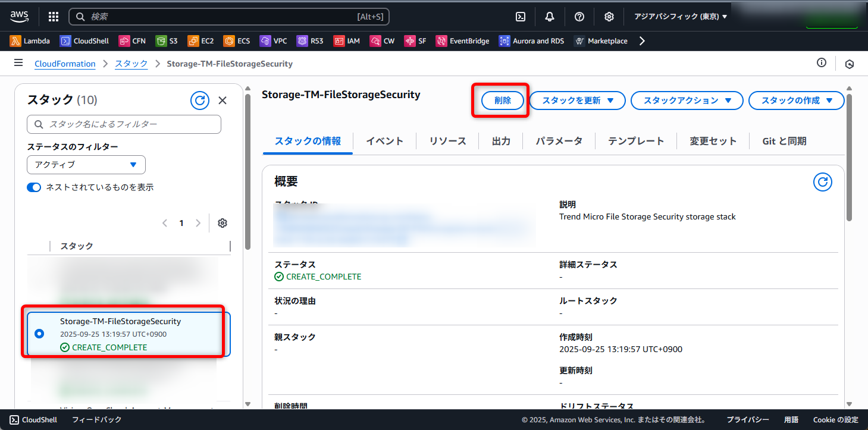Image resolution: width=868 pixels, height=430 pixels.
Task: Expand the アクティブ status filter dropdown
Action: tap(86, 165)
